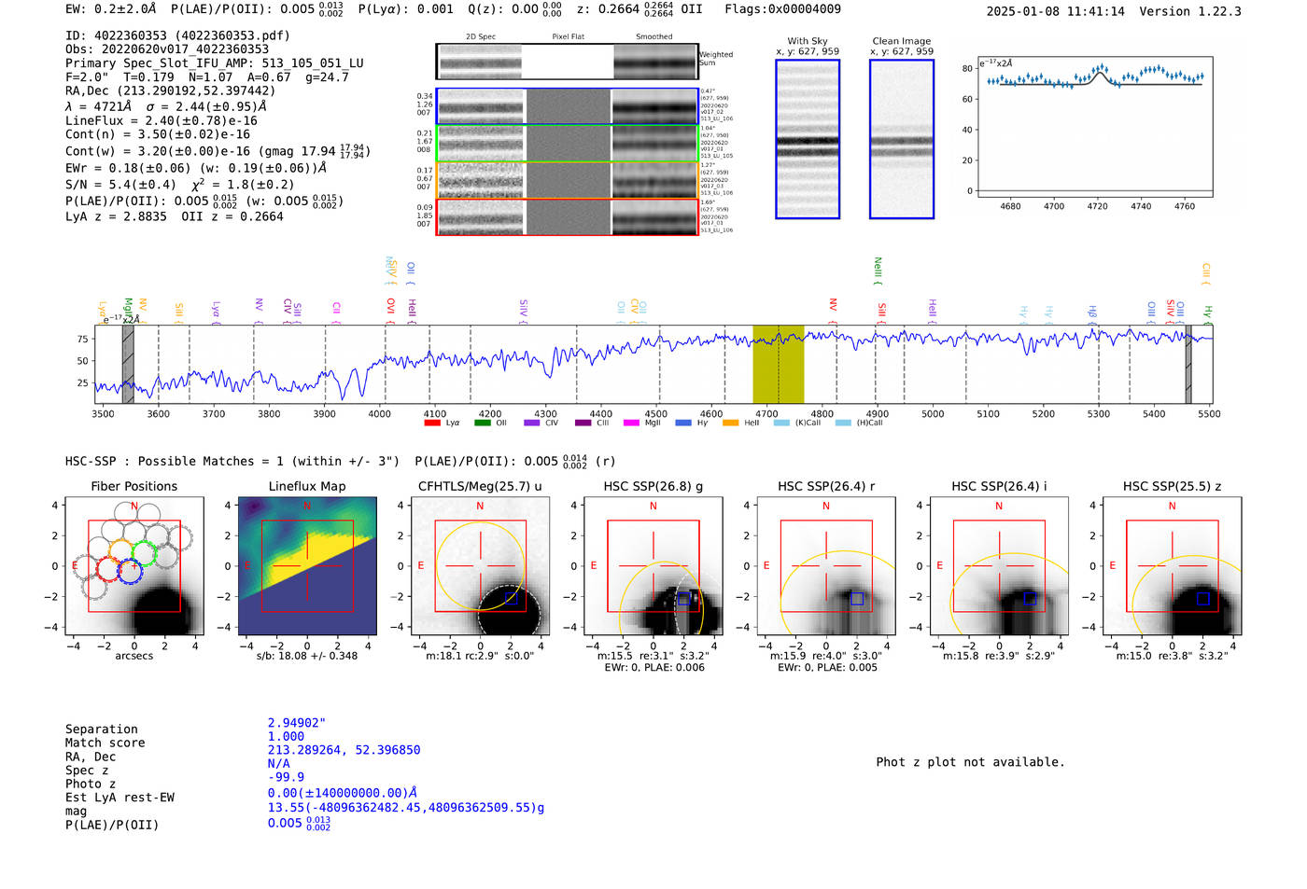Screen dimensions: 1307x889
Task: Click the red-bordered fiber spectrum row
Action: (x=567, y=216)
